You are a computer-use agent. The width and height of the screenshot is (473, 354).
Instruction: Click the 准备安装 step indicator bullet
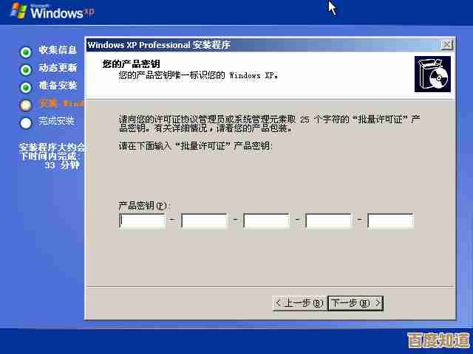26,88
